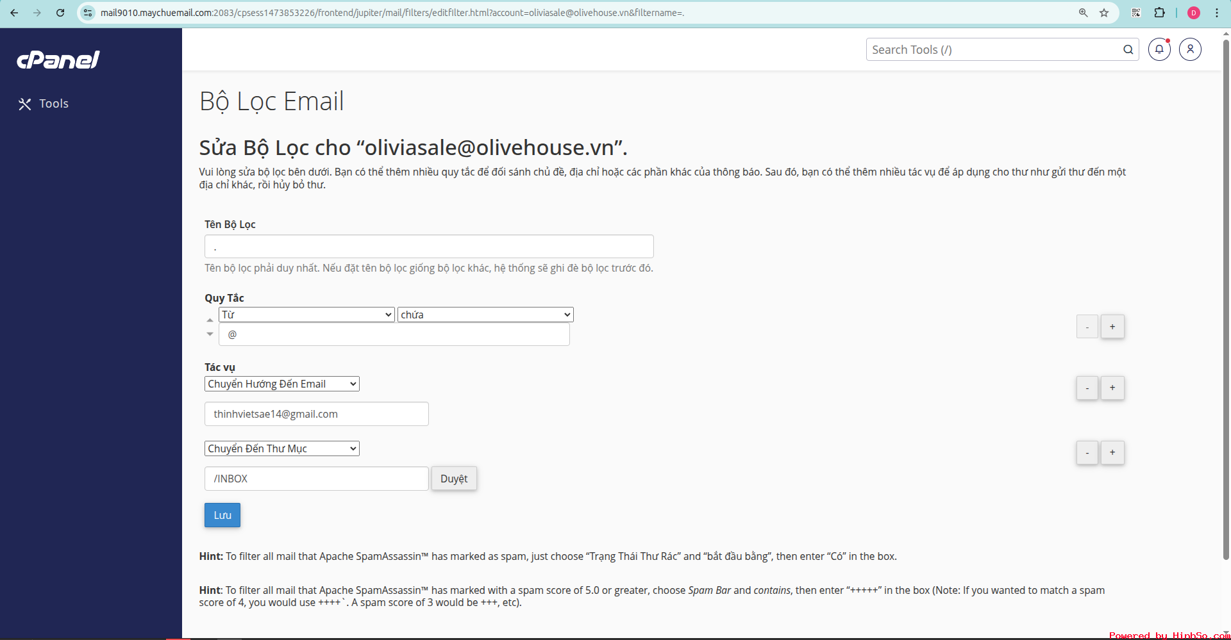The width and height of the screenshot is (1231, 640).
Task: Open the browser extensions puzzle icon
Action: click(1159, 13)
